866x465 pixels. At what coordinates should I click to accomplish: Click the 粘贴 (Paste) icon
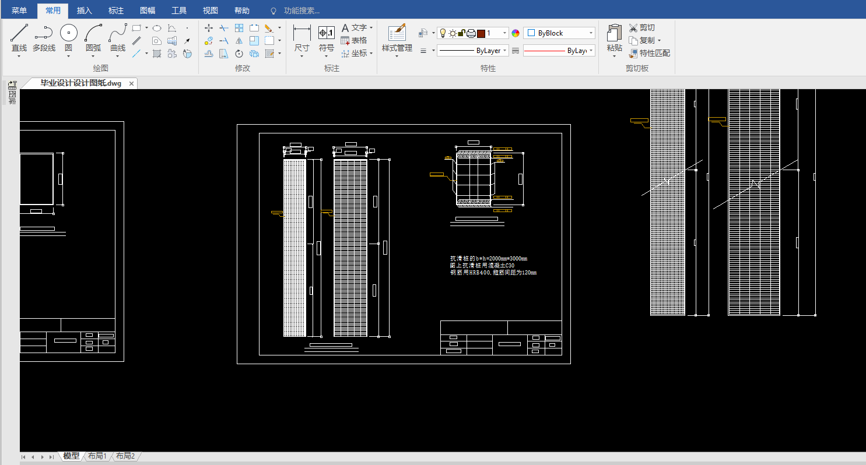[x=614, y=33]
